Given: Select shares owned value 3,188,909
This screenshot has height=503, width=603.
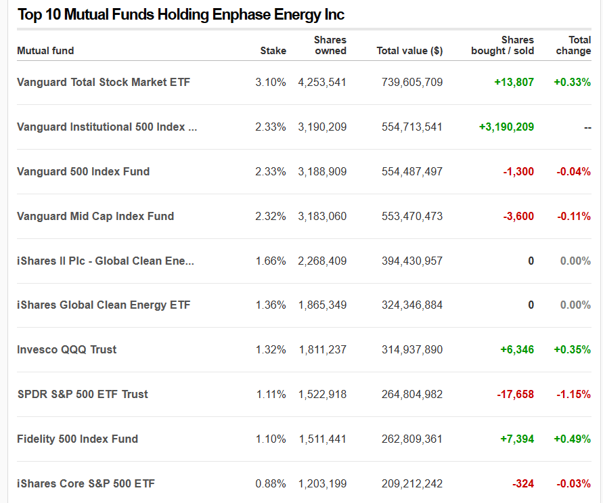Looking at the screenshot, I should 322,171.
